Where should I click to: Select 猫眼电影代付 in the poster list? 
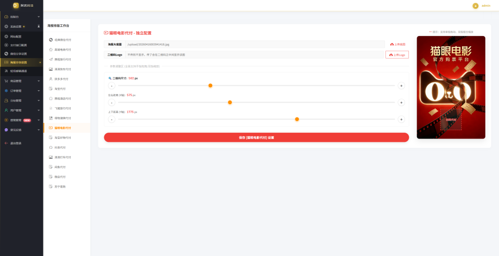(67, 128)
